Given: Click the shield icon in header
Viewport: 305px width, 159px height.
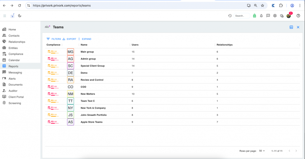Looking at the screenshot, I should [282, 16].
